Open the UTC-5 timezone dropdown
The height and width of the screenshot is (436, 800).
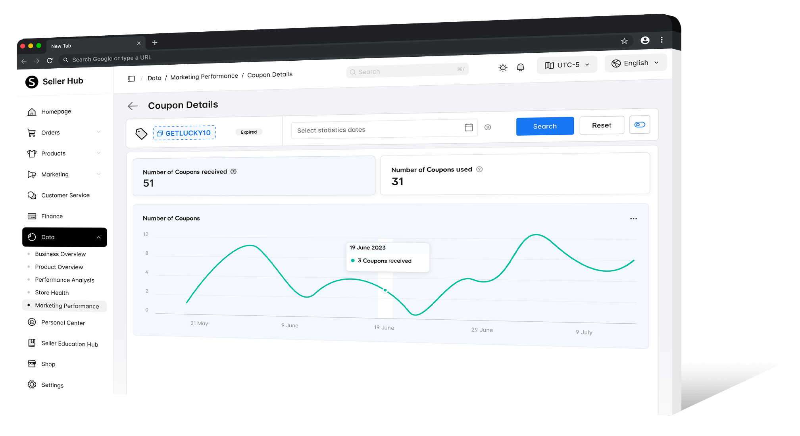click(x=567, y=65)
